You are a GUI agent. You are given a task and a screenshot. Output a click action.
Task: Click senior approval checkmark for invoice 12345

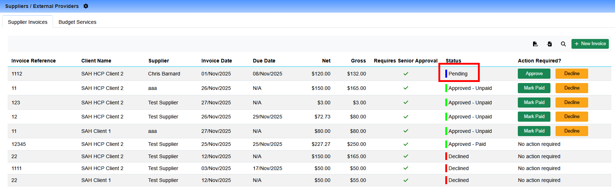(406, 144)
